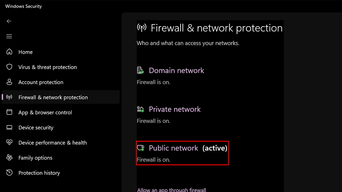
Task: Click the Device performance heart icon
Action: [9, 142]
